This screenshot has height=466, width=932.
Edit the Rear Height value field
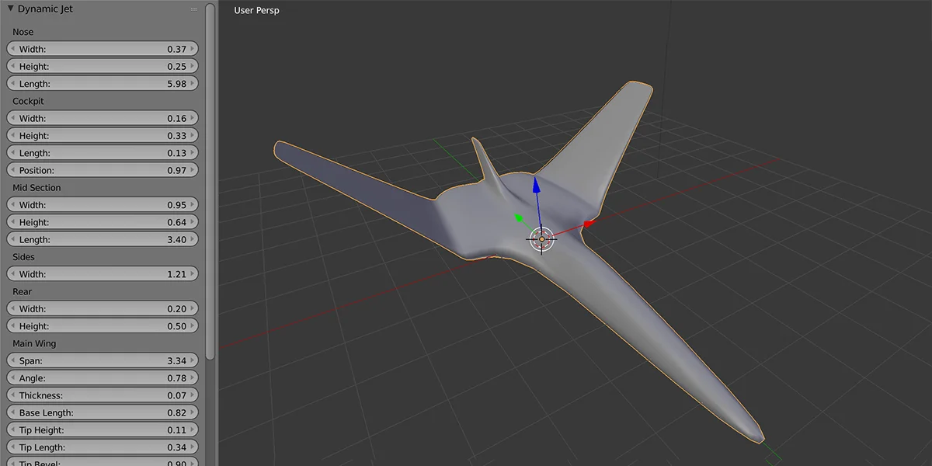102,325
